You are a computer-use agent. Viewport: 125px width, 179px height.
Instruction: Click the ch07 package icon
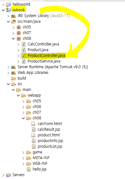pos(19,33)
